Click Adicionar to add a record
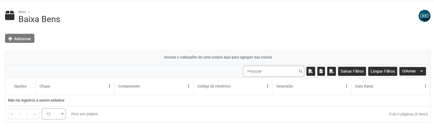Viewport: 434px width, 133px height. pyautogui.click(x=20, y=39)
